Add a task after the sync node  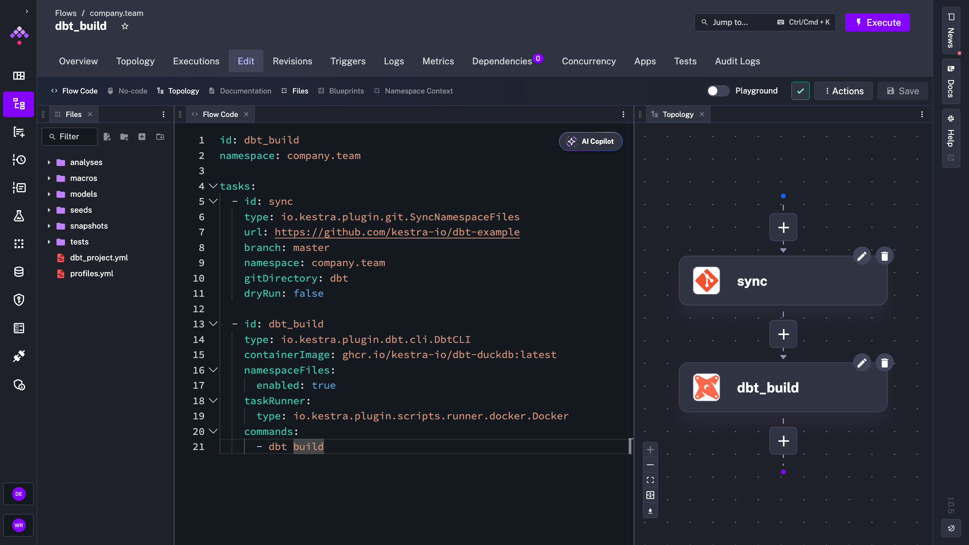783,334
